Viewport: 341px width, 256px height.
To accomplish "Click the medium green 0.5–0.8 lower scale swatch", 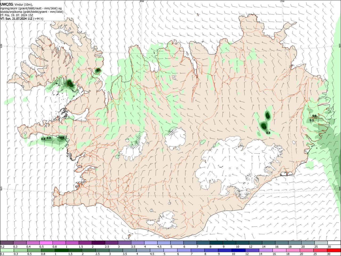I will click(x=48, y=250).
